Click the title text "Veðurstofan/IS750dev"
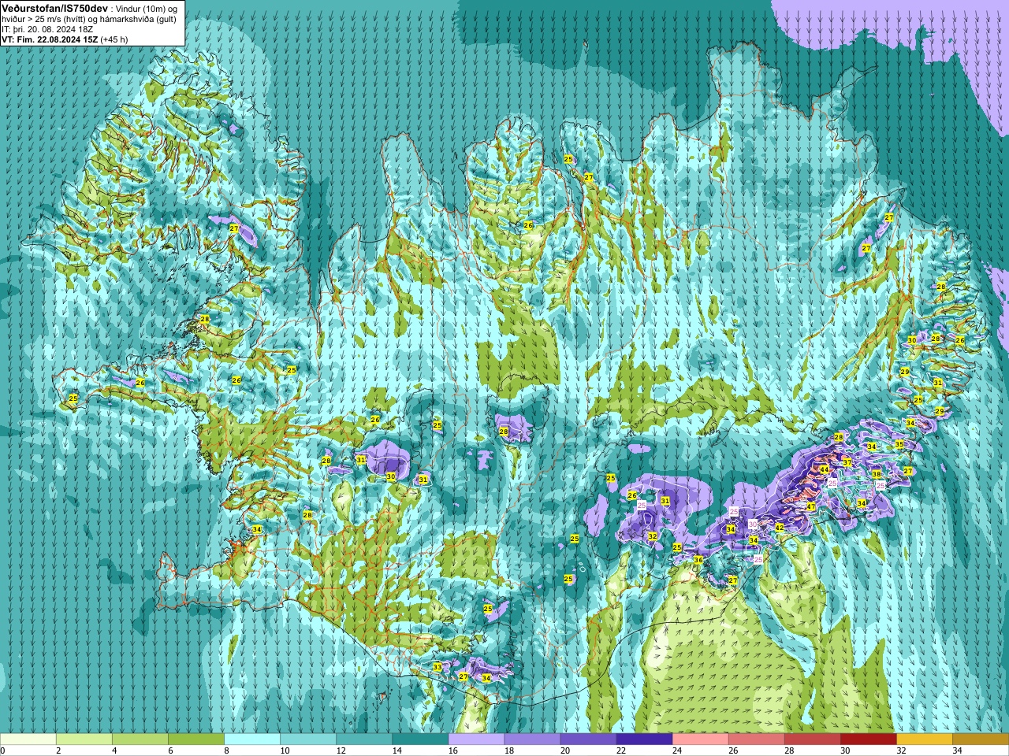The height and width of the screenshot is (756, 1009). pos(55,7)
